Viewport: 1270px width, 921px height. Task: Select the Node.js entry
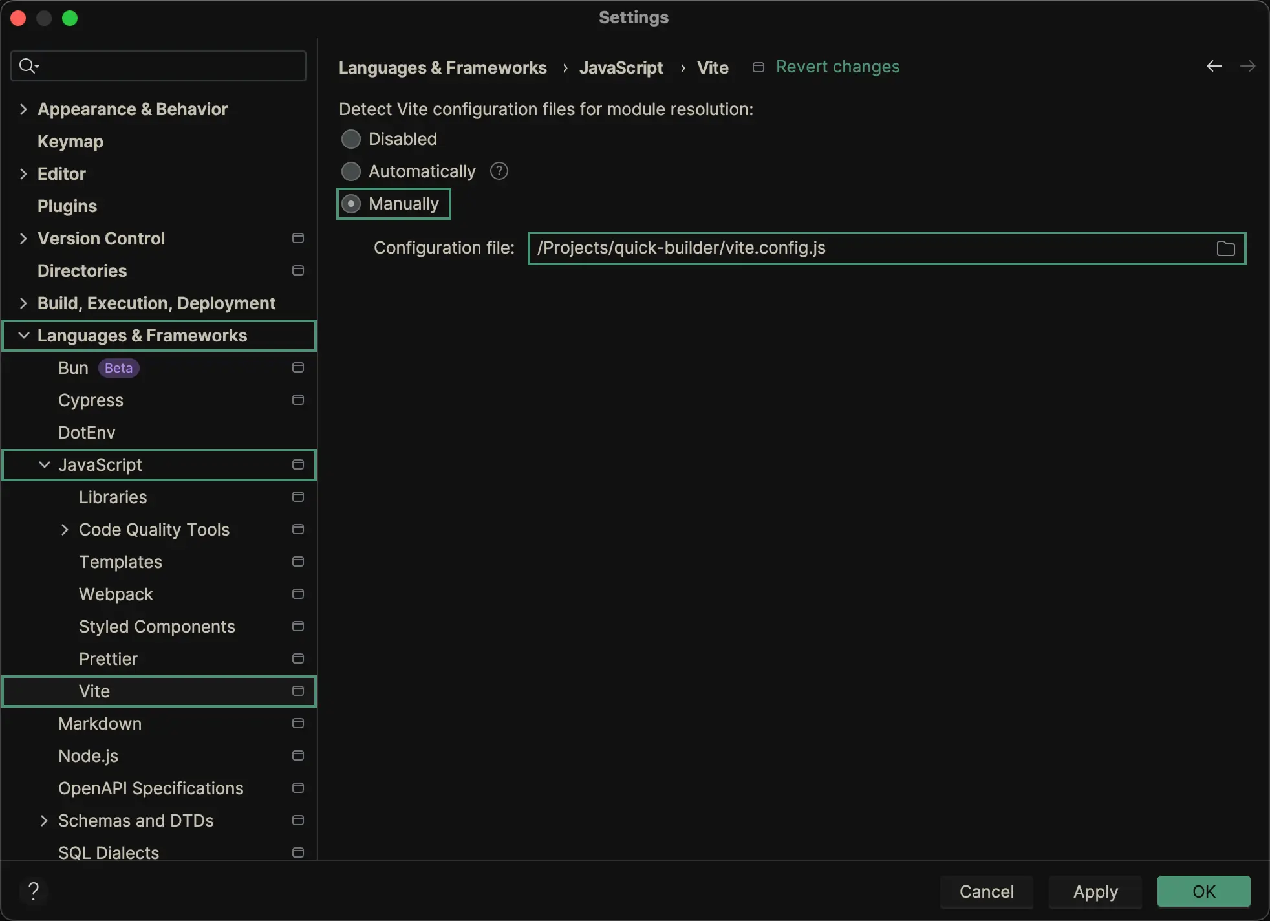(x=158, y=755)
